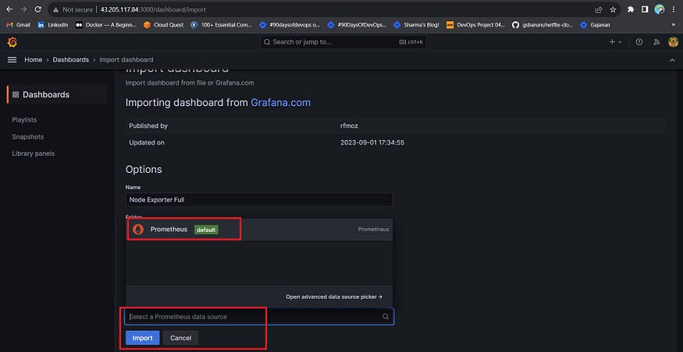Open Grafana help question mark icon
This screenshot has height=352, width=683.
pos(639,42)
